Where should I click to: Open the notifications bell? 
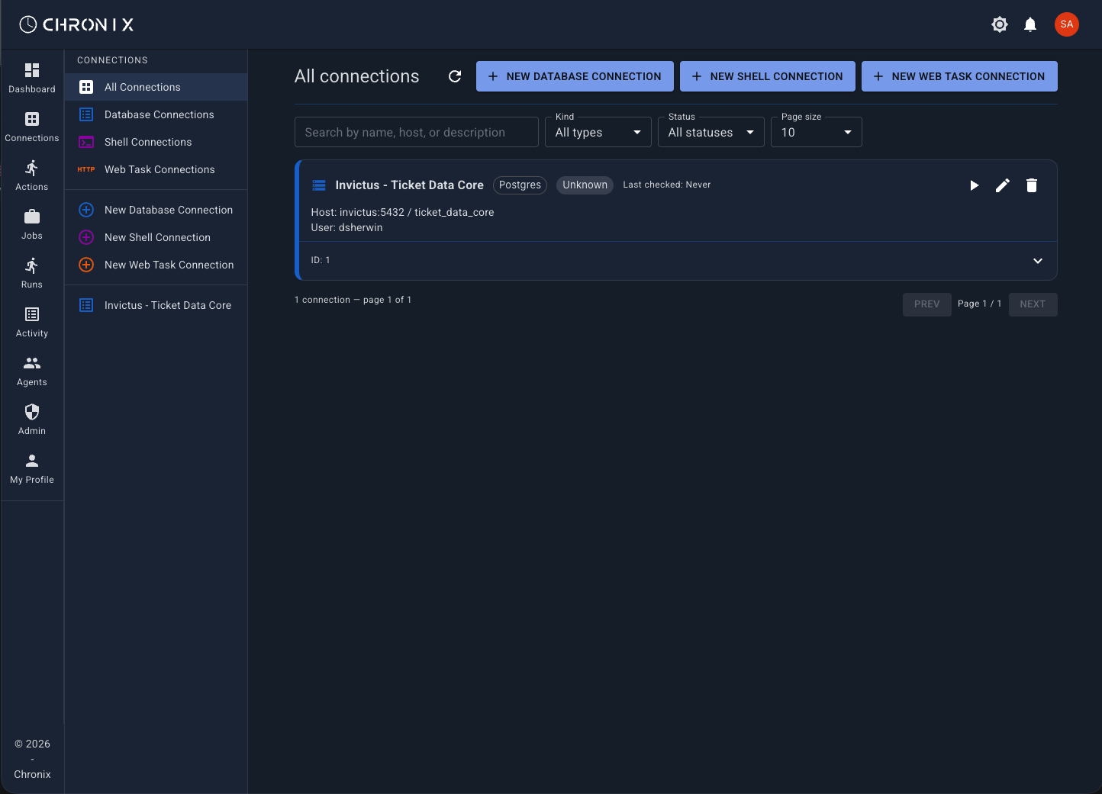click(x=1030, y=24)
